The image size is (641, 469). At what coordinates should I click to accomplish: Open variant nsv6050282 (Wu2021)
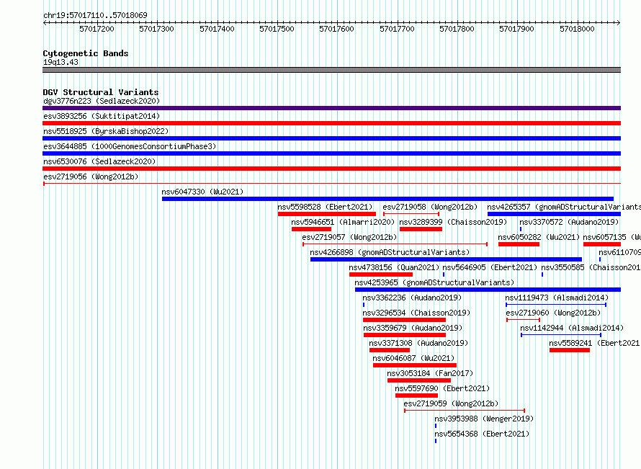click(539, 237)
